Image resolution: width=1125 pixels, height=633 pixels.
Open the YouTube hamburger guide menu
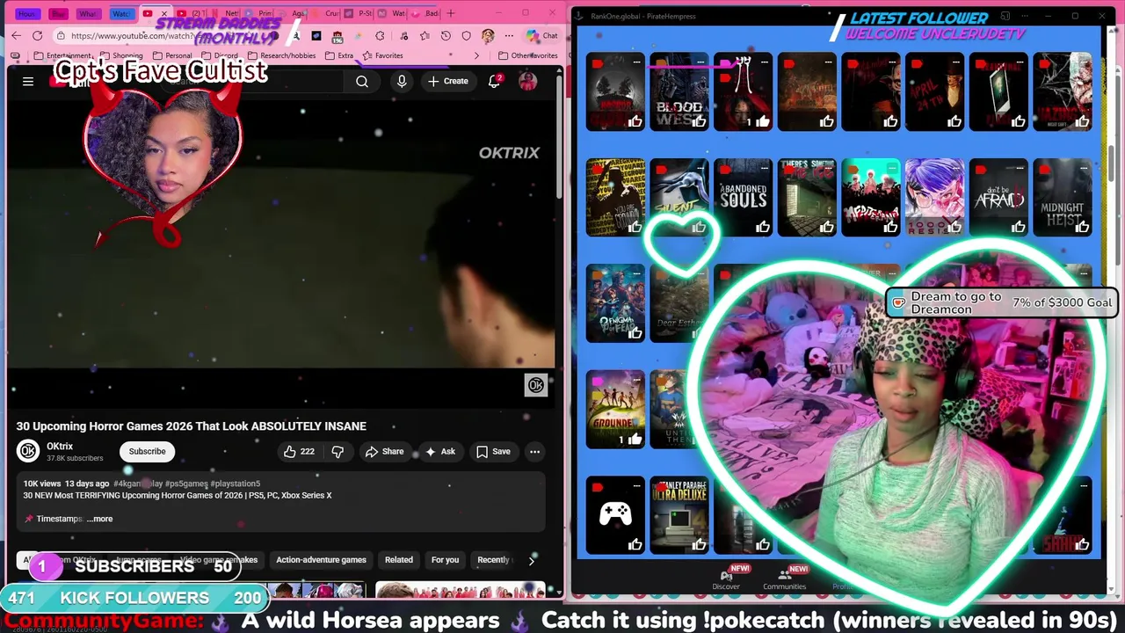[28, 81]
